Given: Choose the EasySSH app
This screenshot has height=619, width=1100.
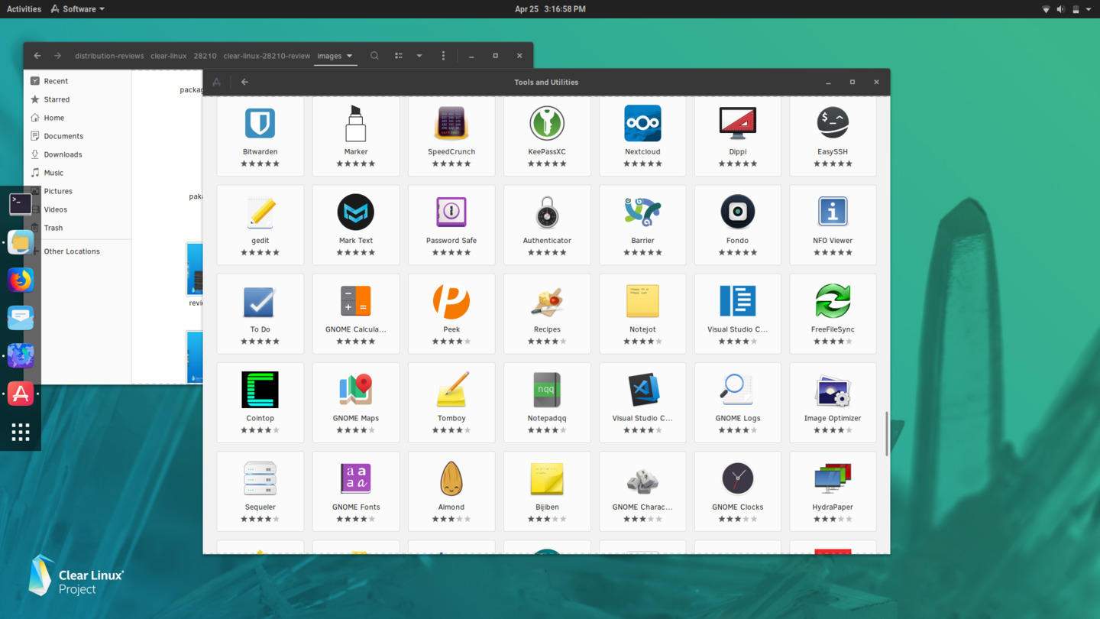Looking at the screenshot, I should (x=833, y=136).
